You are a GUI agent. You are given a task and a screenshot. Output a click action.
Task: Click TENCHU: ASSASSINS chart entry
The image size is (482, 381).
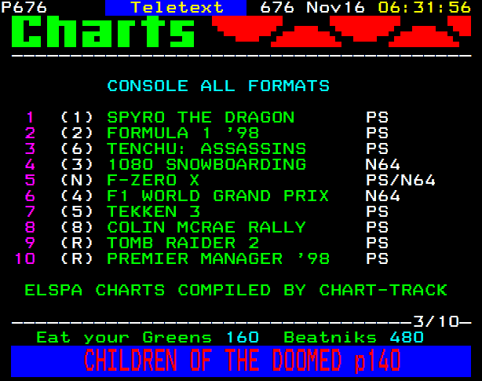coord(206,148)
